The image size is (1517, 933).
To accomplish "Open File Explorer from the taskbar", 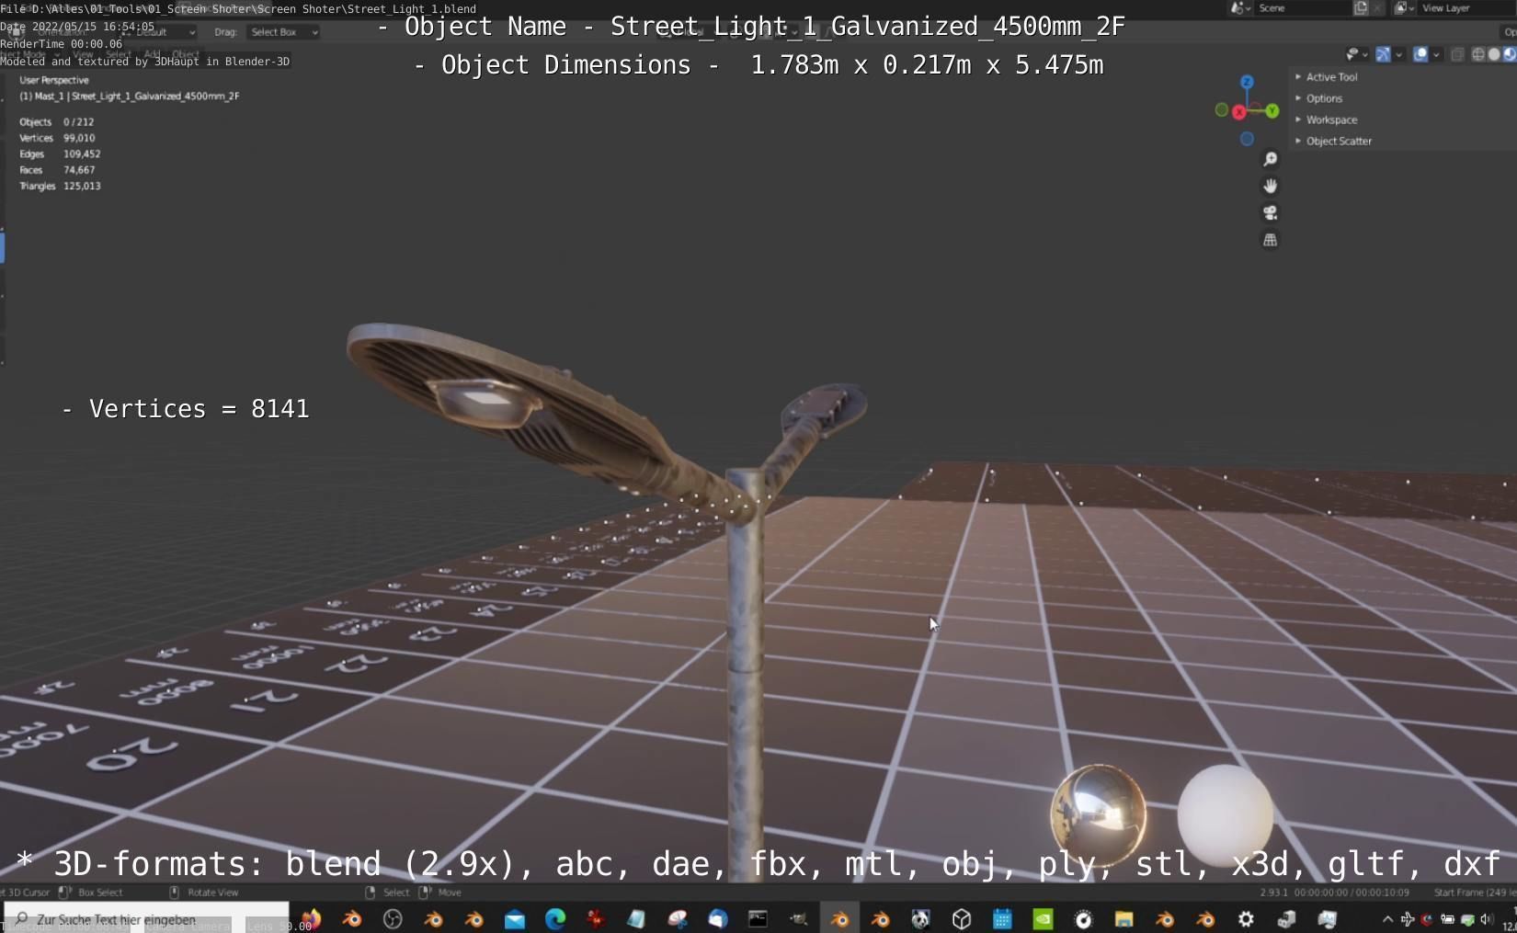I will [x=1123, y=918].
